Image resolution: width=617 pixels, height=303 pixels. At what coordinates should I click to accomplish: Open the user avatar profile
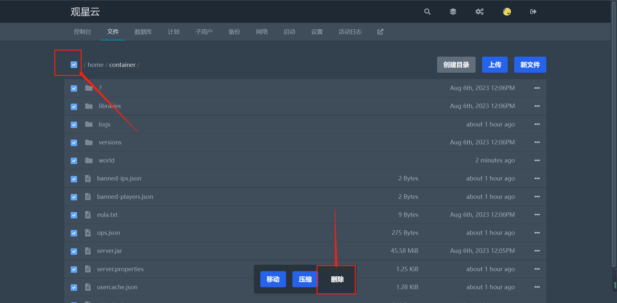coord(507,12)
